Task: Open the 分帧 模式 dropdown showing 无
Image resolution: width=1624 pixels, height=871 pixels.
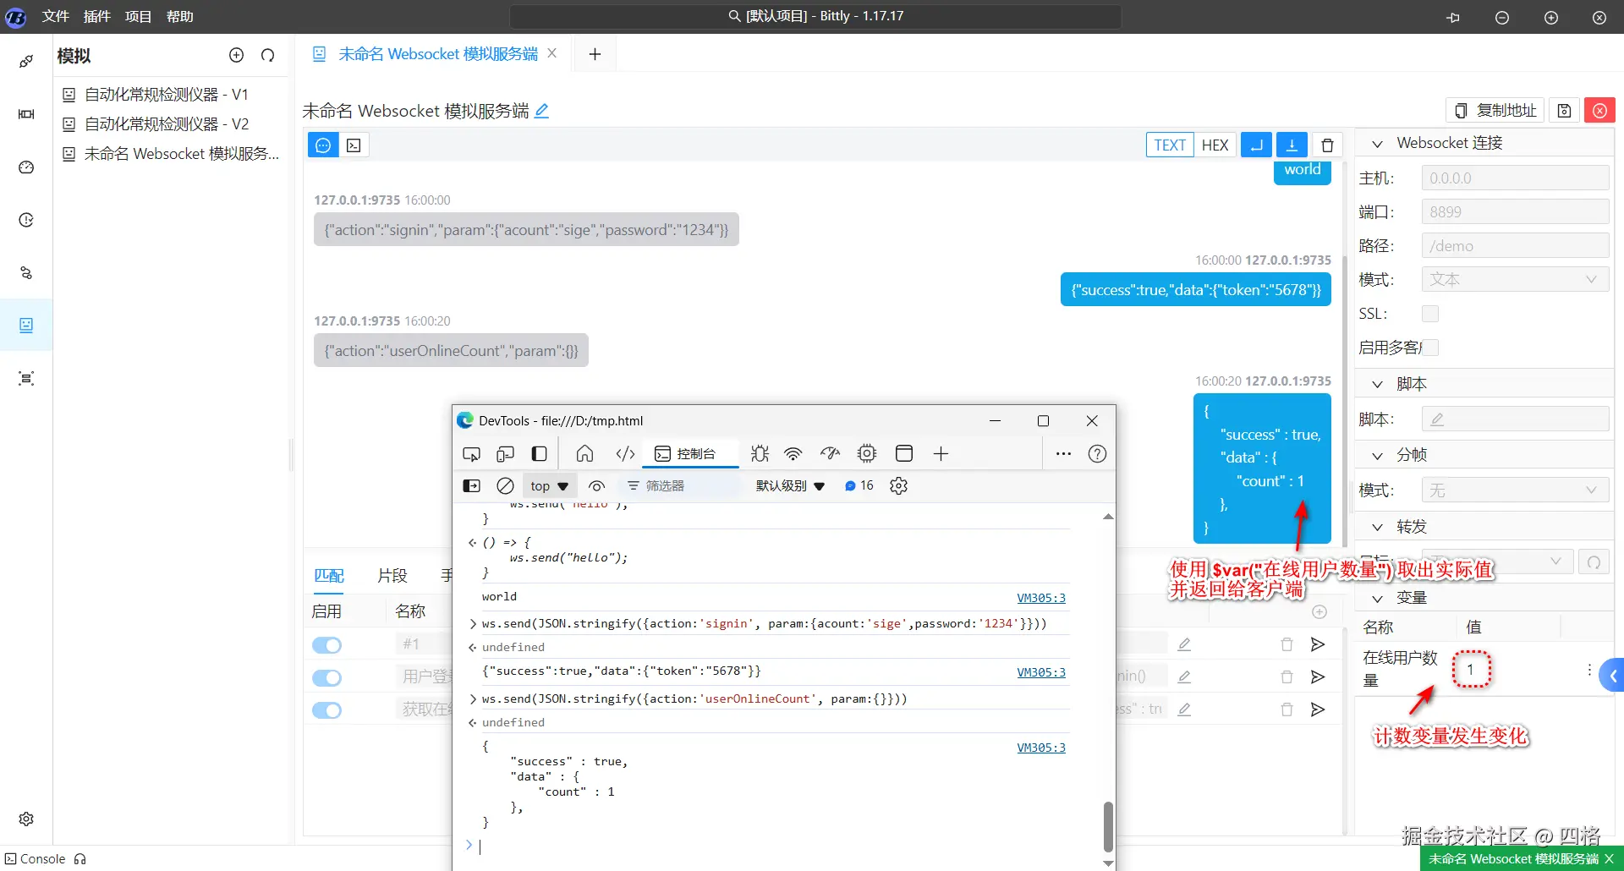Action: 1515,490
